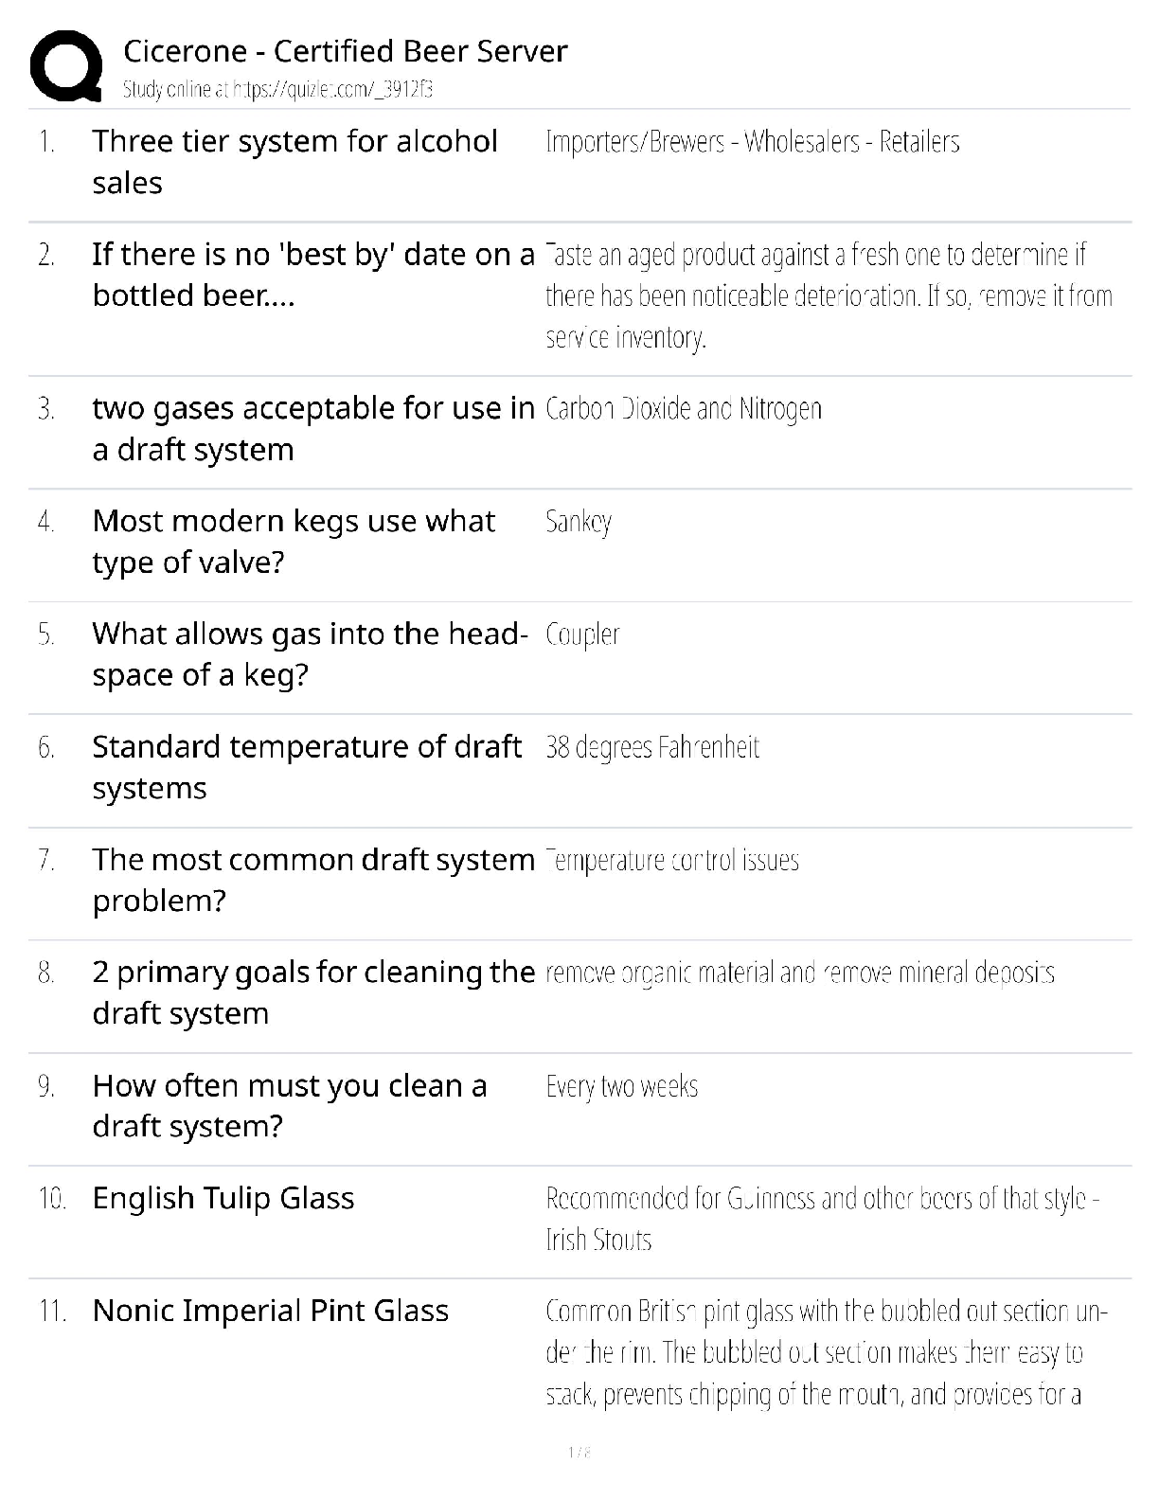This screenshot has width=1159, height=1500.
Task: Click the 'Carbon Dioxide and Nitrogen' answer
Action: [684, 409]
